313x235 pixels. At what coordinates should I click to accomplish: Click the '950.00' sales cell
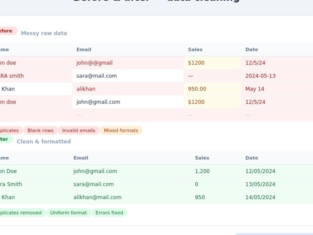coord(212,89)
